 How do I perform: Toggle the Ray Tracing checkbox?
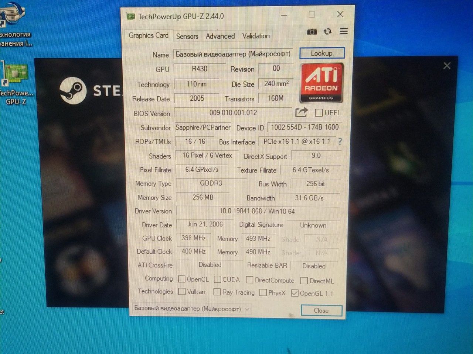click(217, 292)
